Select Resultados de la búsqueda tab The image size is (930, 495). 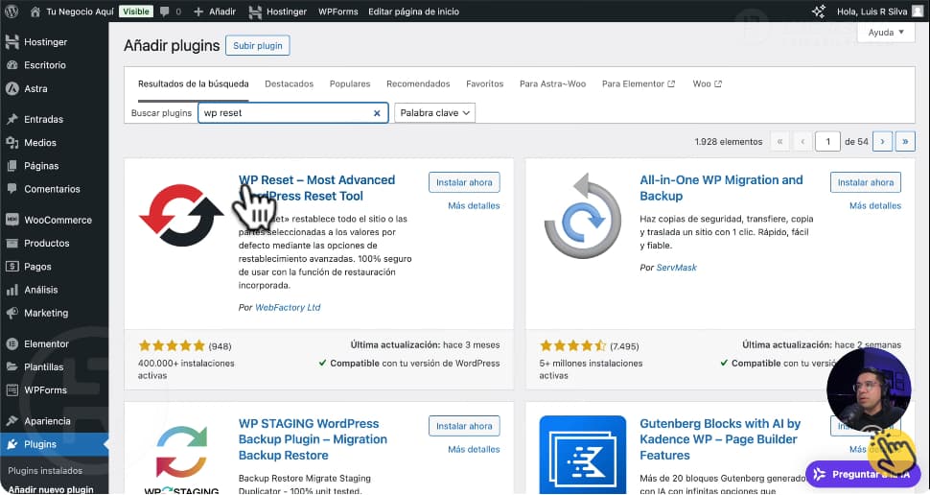click(194, 83)
